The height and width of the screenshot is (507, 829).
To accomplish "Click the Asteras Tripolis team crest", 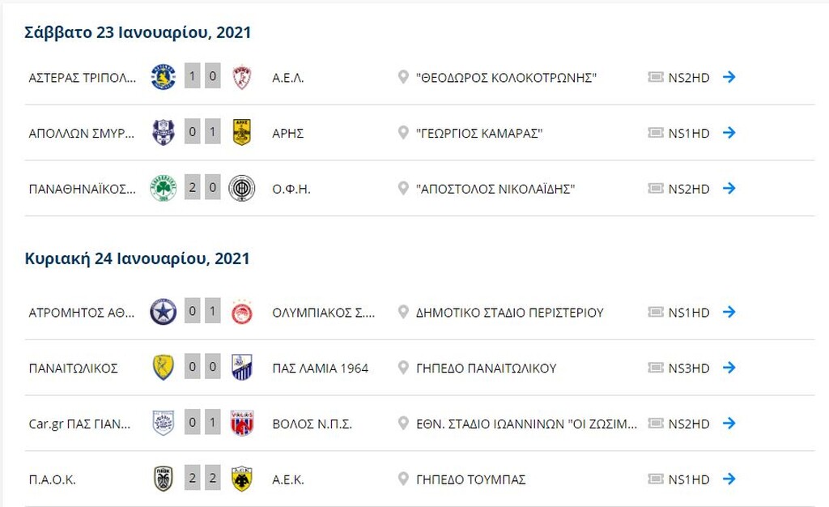I will pos(164,77).
